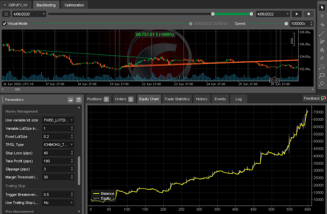Screen dimensions: 327x214
Task: Click the Variable LotSize stepper arrows
Action: tap(72, 128)
